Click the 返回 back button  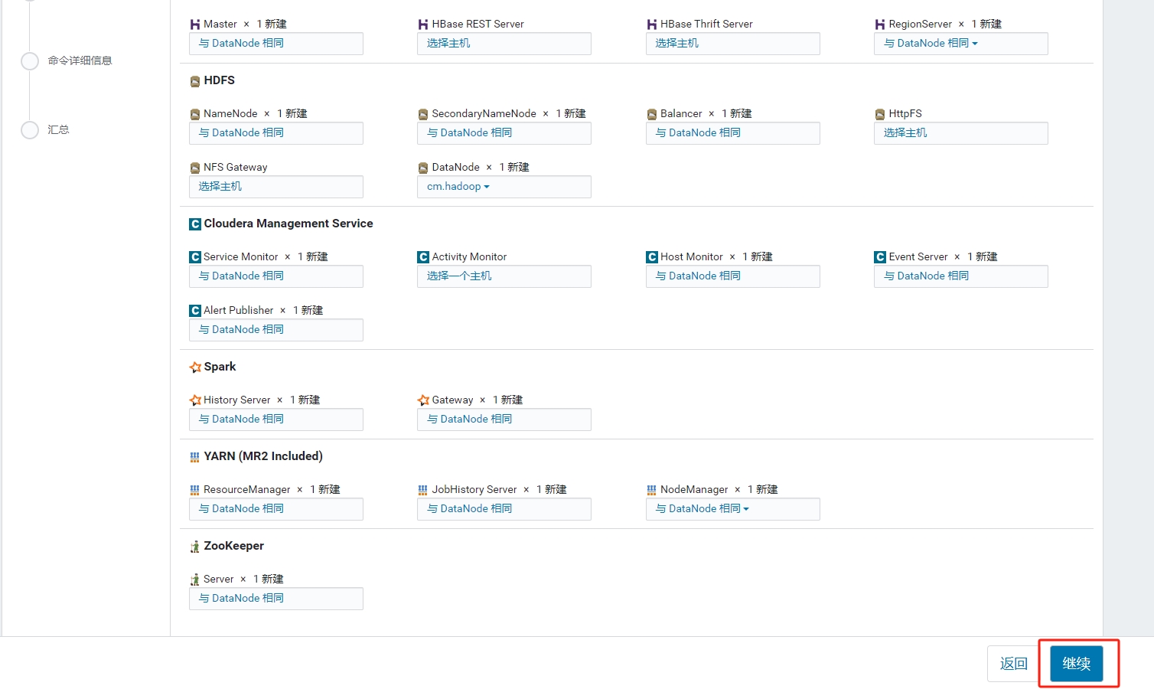tap(1013, 664)
